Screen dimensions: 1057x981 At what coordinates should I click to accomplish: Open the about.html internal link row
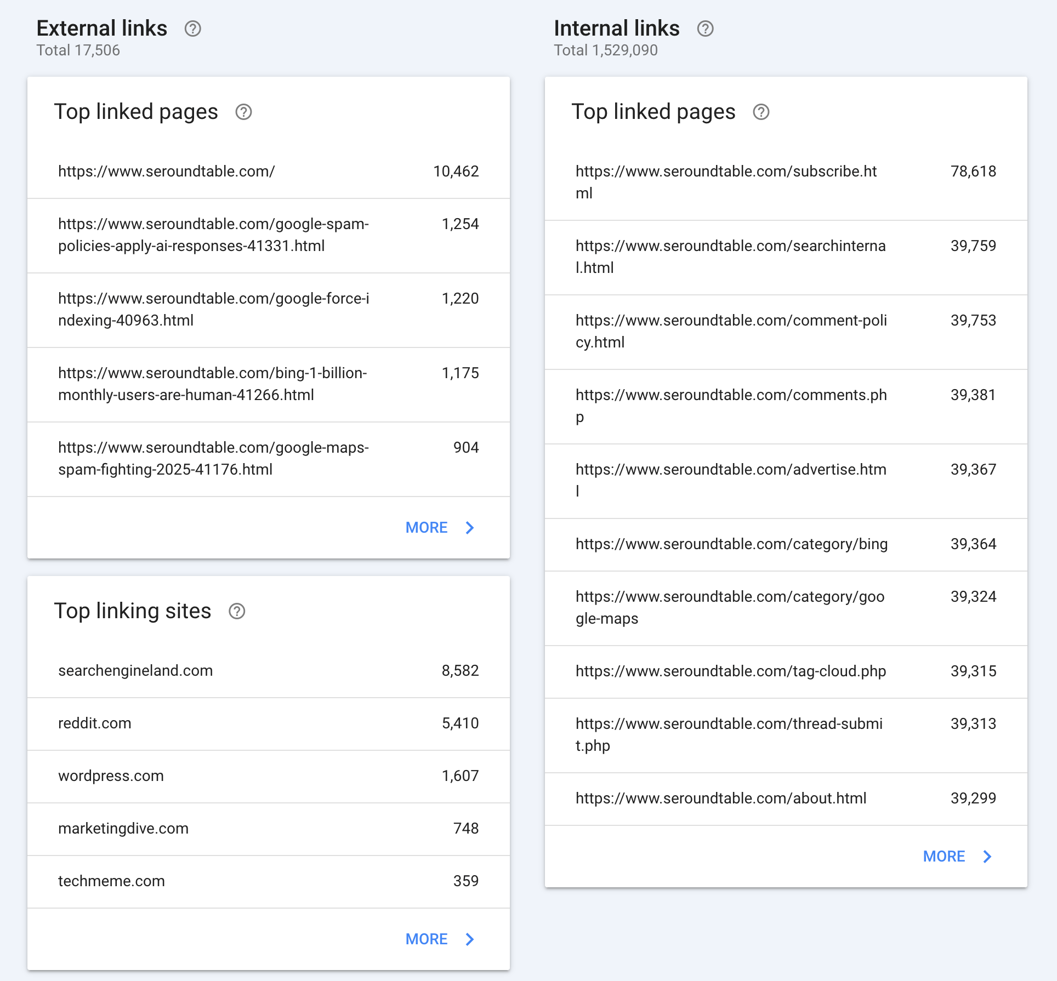click(x=786, y=799)
